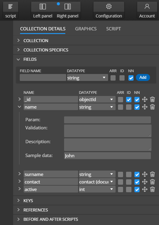This screenshot has width=159, height=225.
Task: Switch to COLLECTION DETAILS tab
Action: click(x=43, y=29)
